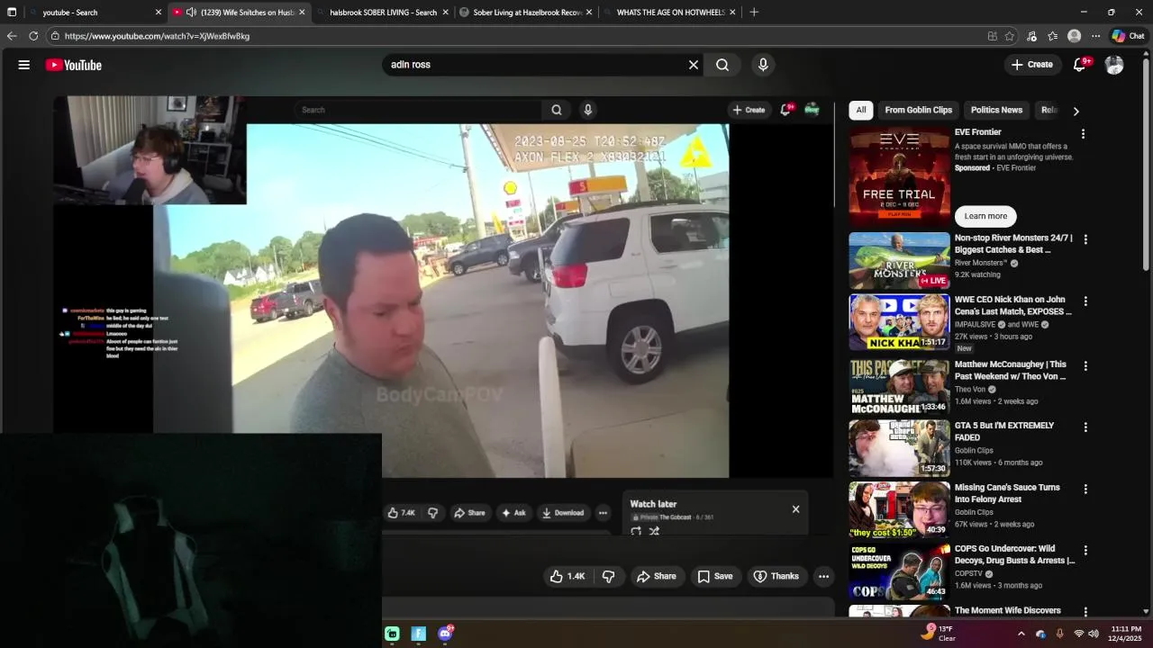
Task: Reload the page in browser
Action: coord(33,36)
